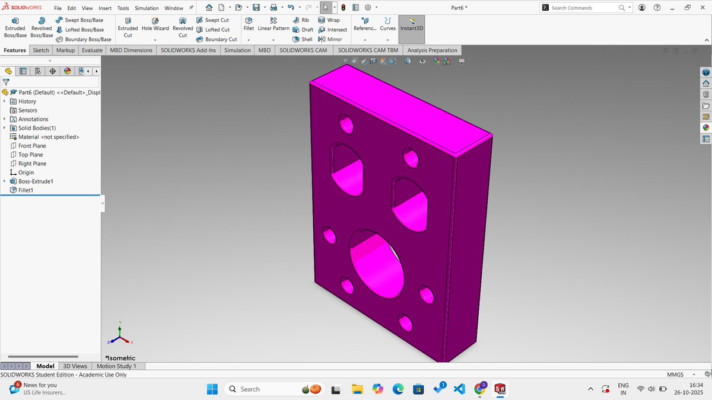Open the Hole Wizard tool
Screen dimensions: 712x400
click(x=155, y=24)
